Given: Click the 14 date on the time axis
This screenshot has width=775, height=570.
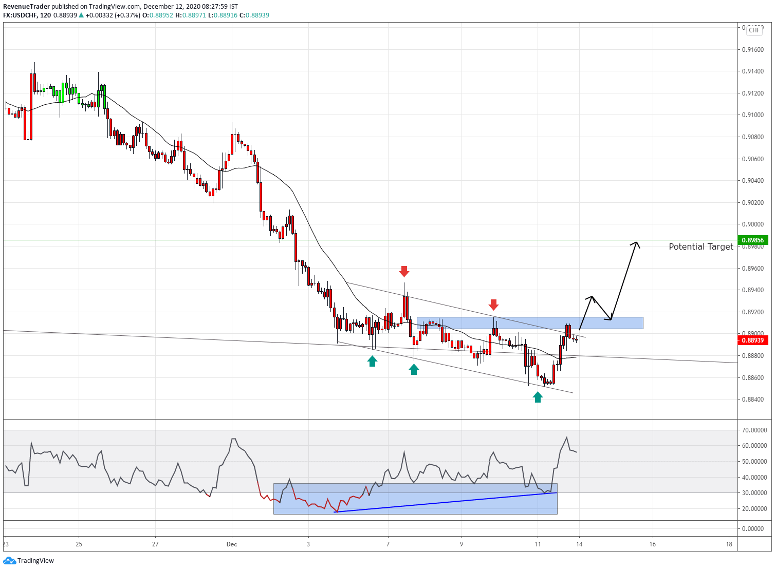Looking at the screenshot, I should point(579,544).
